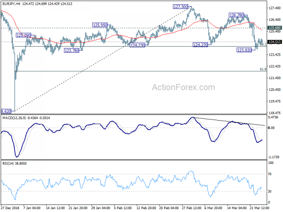Click the 121.450 price axis value
283x212 pixels.
pyautogui.click(x=275, y=78)
